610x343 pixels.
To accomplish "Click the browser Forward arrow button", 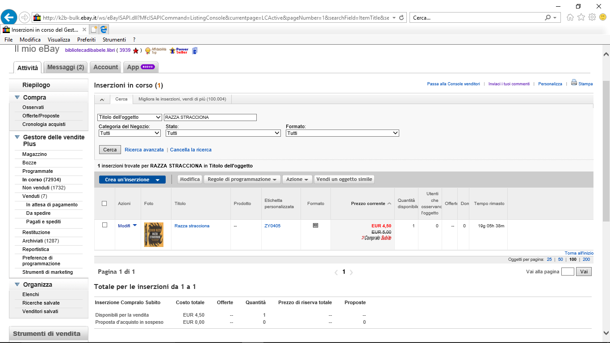I will click(x=25, y=17).
